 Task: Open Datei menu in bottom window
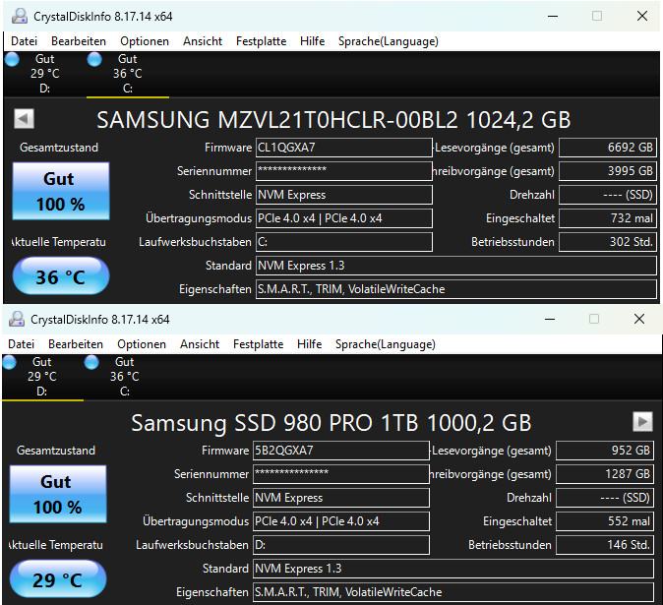[x=21, y=344]
